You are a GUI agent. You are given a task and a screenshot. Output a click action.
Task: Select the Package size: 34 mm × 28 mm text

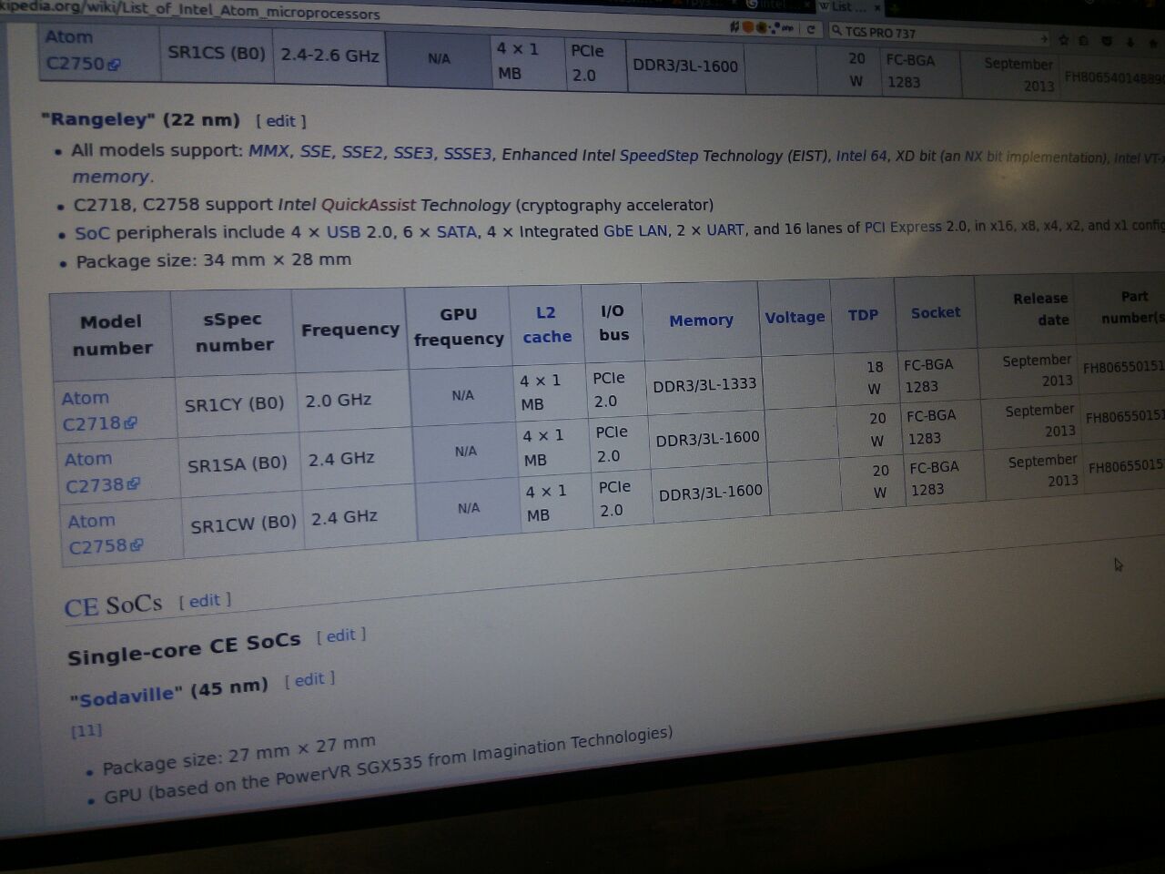click(214, 260)
